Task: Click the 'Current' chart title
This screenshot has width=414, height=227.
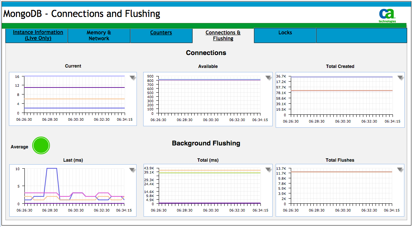Action: point(73,66)
